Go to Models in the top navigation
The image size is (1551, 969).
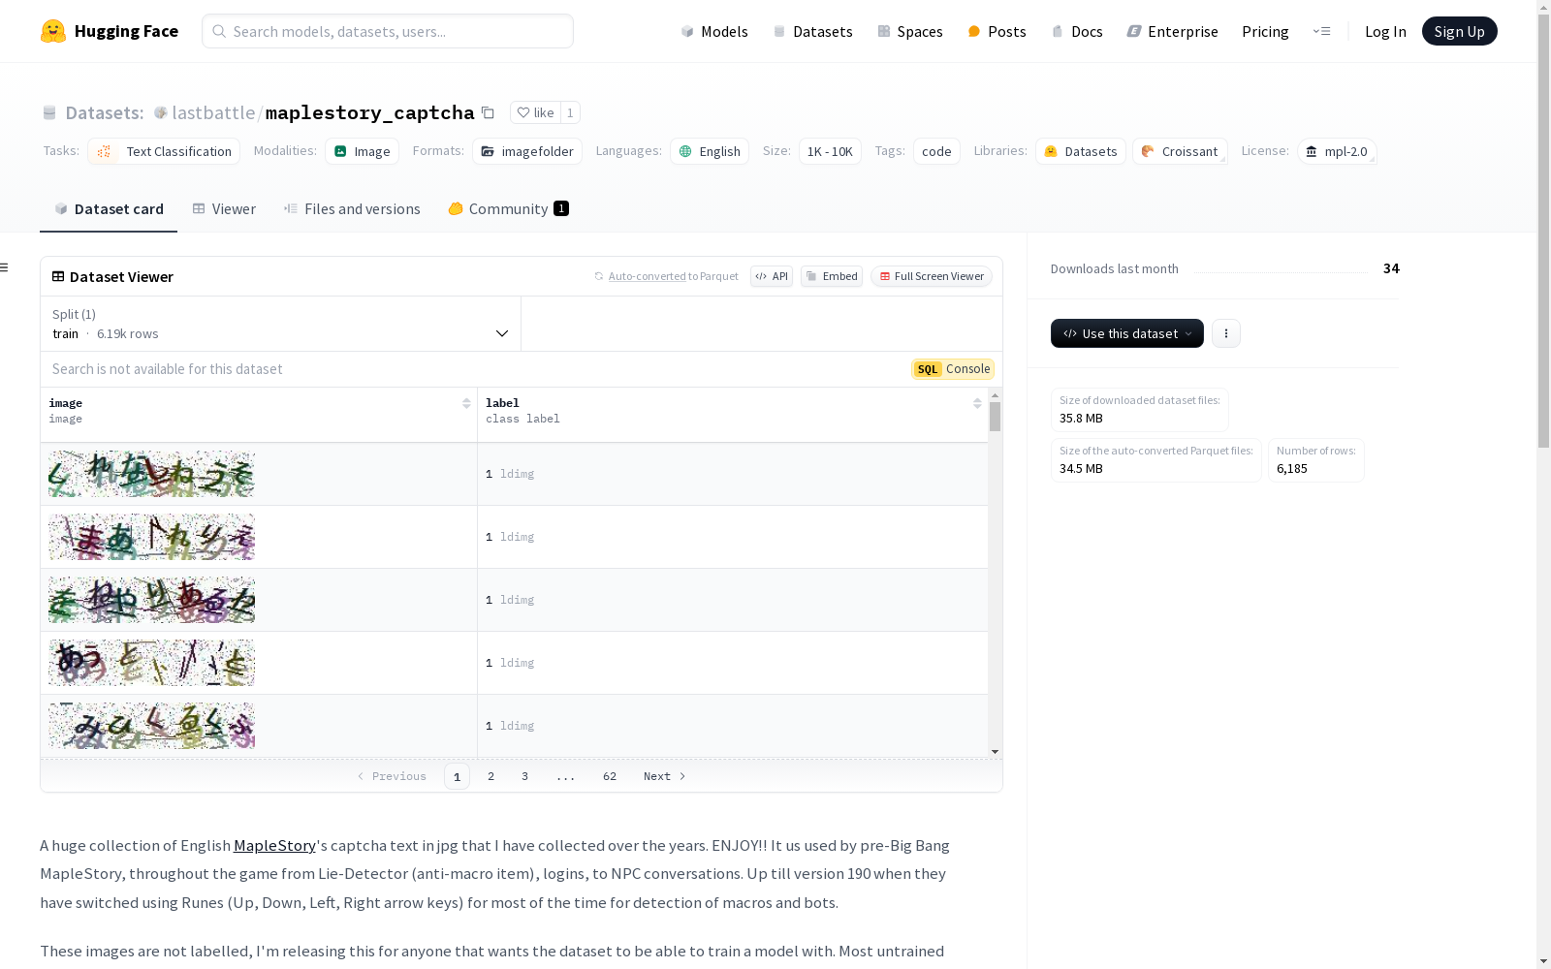click(x=714, y=31)
